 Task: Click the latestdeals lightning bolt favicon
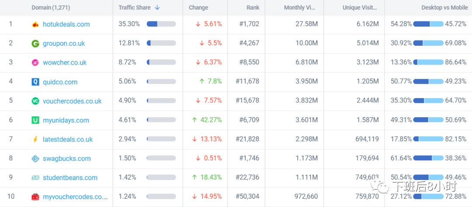coord(35,139)
